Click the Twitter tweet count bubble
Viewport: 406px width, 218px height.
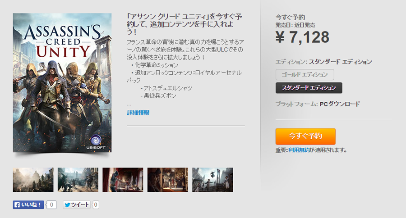pos(96,205)
